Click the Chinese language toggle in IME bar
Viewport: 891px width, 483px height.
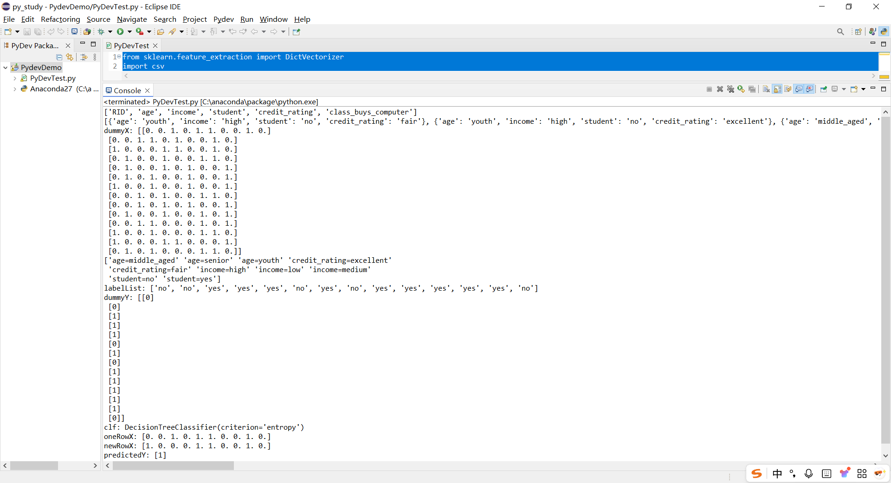(x=777, y=473)
